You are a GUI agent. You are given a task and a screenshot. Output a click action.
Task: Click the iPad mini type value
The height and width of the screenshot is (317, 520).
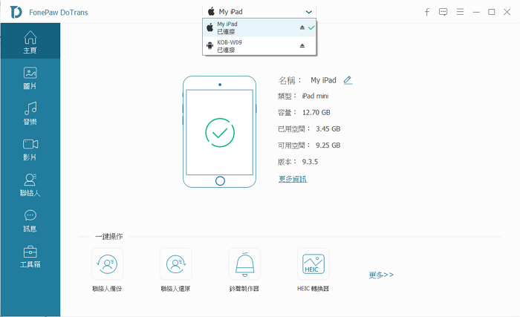pyautogui.click(x=315, y=96)
